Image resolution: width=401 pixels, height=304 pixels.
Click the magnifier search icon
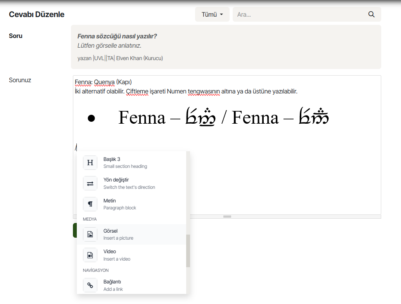tap(371, 14)
